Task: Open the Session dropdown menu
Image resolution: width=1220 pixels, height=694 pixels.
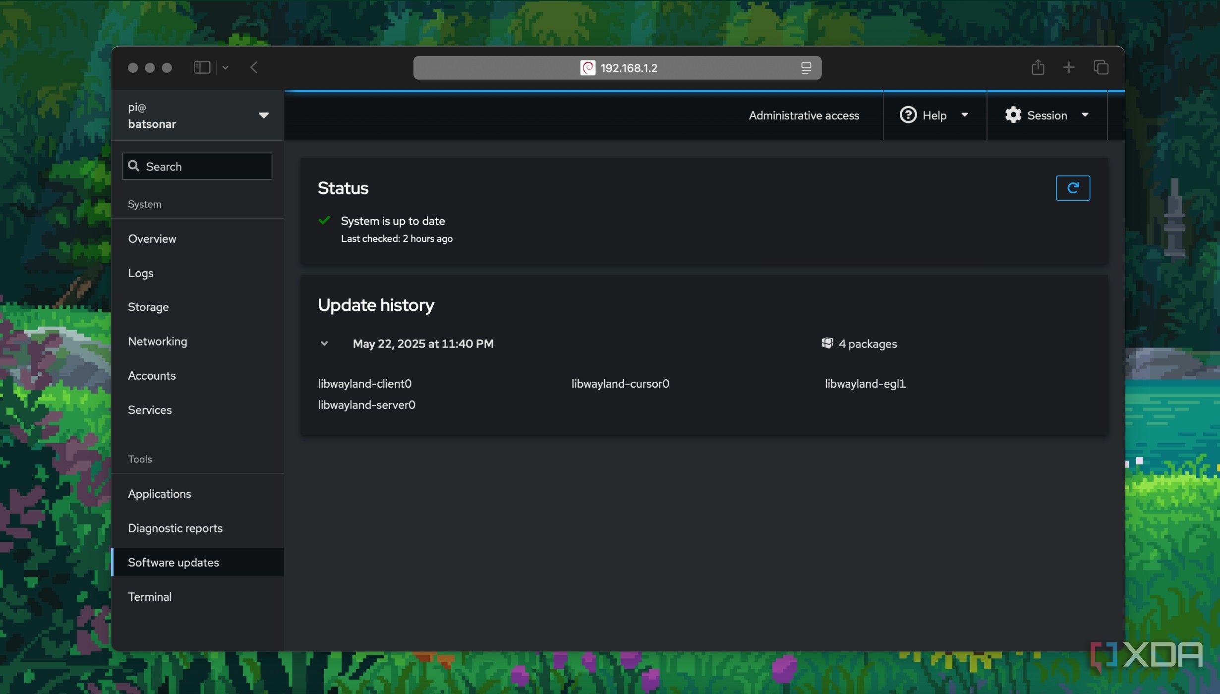Action: (x=1047, y=116)
